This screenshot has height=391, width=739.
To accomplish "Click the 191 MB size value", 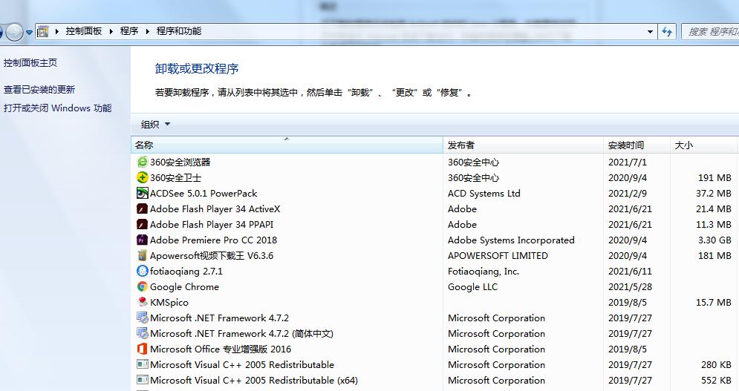I will pos(714,177).
